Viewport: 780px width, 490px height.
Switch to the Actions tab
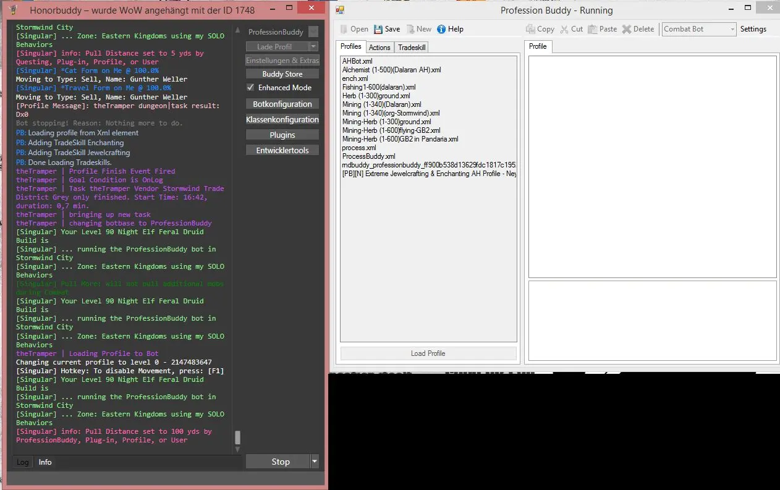point(379,47)
